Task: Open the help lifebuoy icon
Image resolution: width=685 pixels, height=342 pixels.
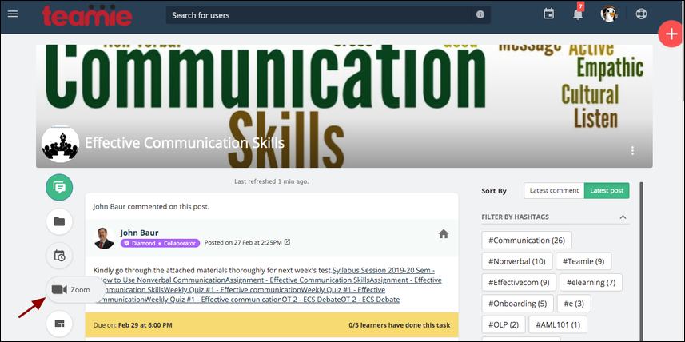Action: [641, 14]
